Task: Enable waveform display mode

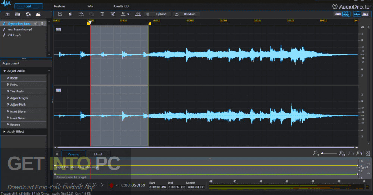Action: (357, 14)
